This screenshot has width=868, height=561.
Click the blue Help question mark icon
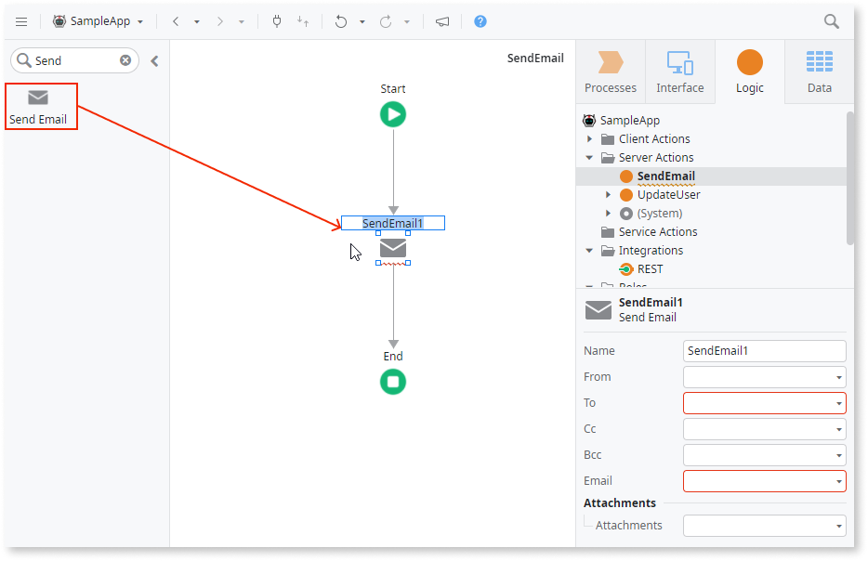tap(480, 20)
